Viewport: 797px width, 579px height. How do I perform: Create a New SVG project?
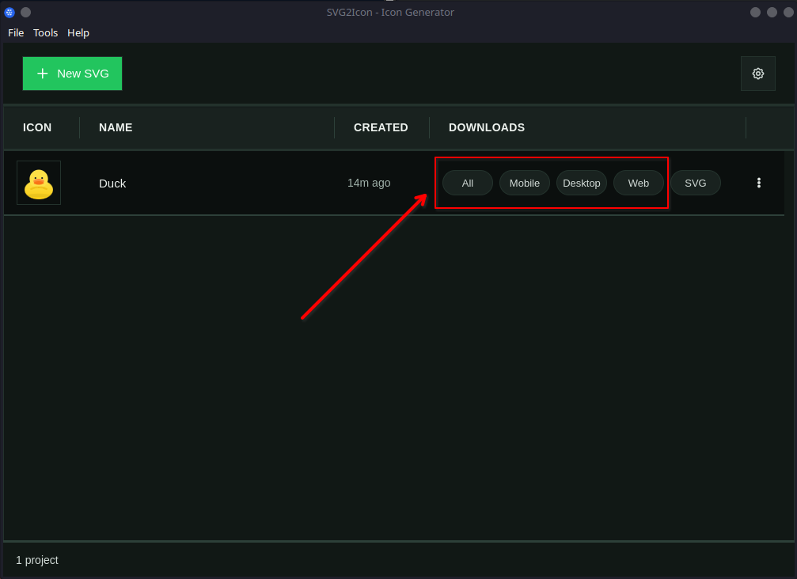point(72,73)
